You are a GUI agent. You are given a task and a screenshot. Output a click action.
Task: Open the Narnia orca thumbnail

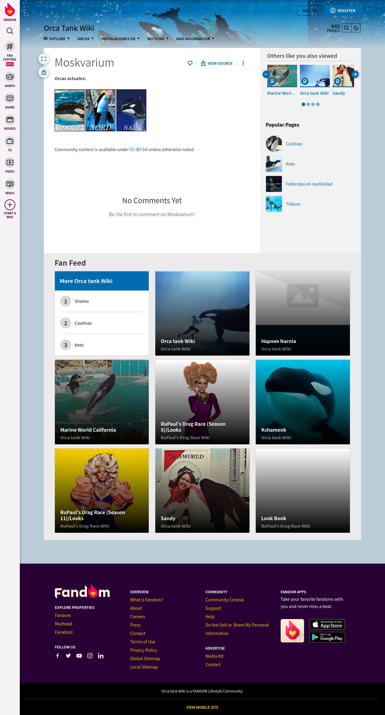70,110
